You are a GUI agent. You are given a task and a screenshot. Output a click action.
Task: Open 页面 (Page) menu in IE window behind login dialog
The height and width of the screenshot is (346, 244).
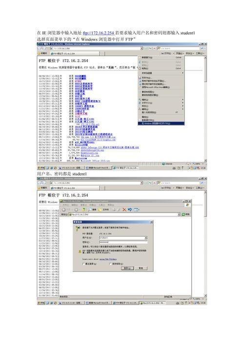pos(180,188)
